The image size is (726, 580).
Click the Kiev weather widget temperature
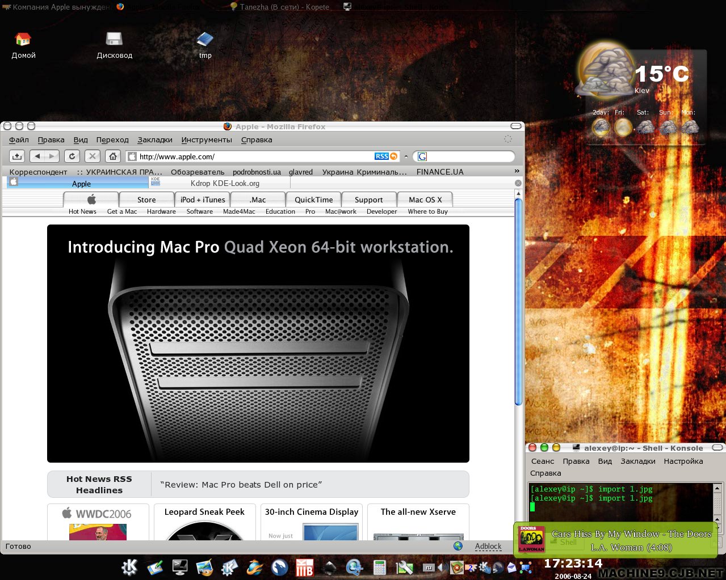pos(661,74)
